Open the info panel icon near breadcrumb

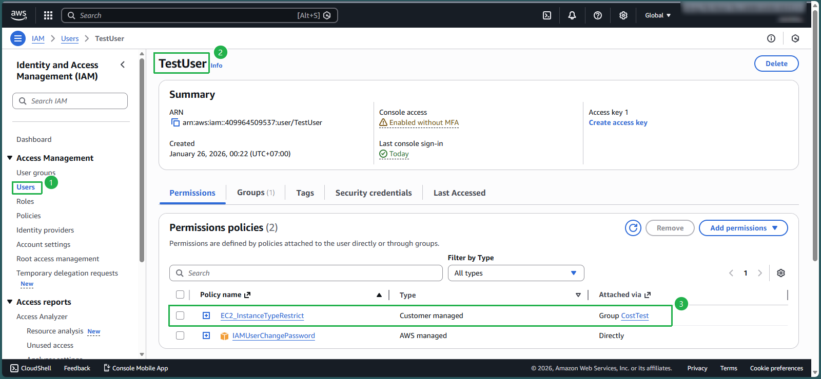tap(771, 38)
